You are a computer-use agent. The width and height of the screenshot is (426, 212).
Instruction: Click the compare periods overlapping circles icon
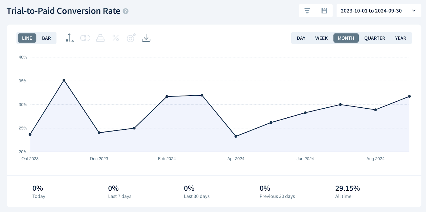pyautogui.click(x=85, y=38)
